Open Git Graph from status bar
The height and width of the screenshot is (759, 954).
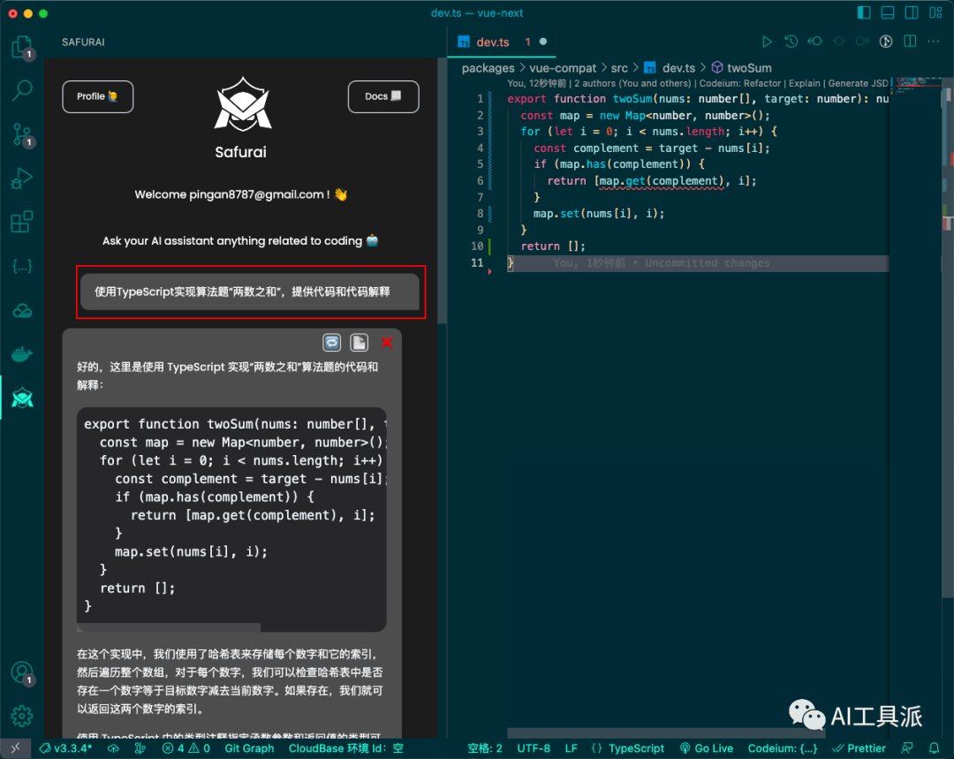(249, 748)
